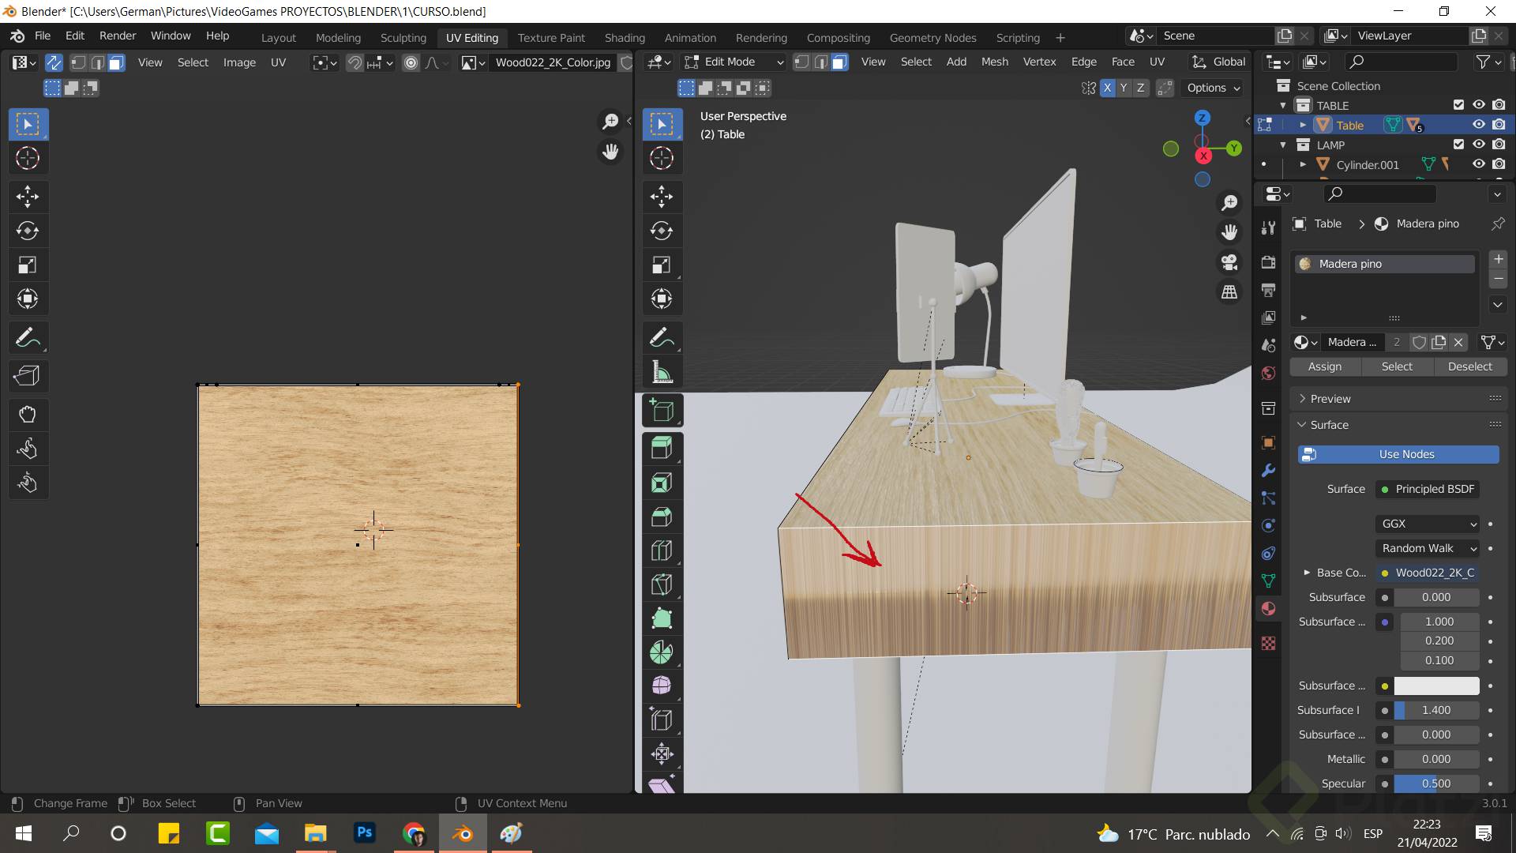Expand the Preview panel

click(1330, 399)
